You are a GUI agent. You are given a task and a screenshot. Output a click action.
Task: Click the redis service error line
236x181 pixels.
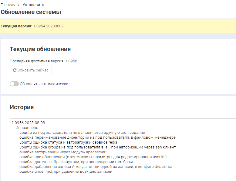[68, 142]
